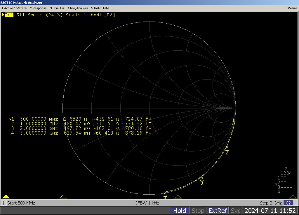The height and width of the screenshot is (215, 299).
Task: Click marker 1 triangle on the Smith chart
Action: click(x=233, y=124)
